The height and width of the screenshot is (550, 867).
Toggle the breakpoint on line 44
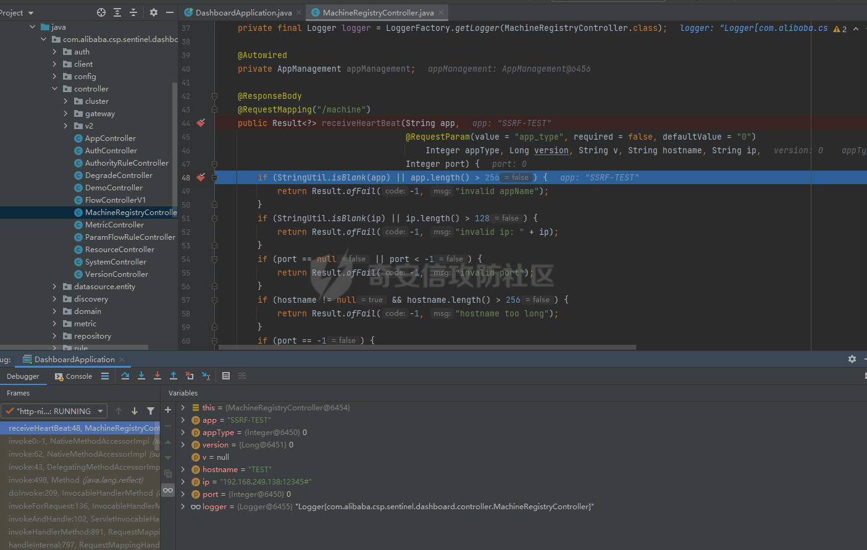[201, 123]
